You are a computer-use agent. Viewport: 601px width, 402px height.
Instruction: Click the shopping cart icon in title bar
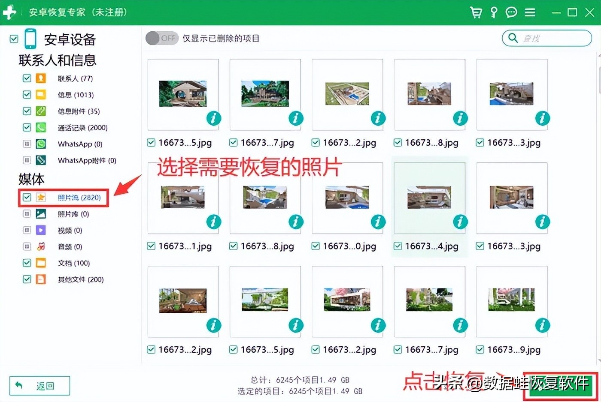(476, 12)
